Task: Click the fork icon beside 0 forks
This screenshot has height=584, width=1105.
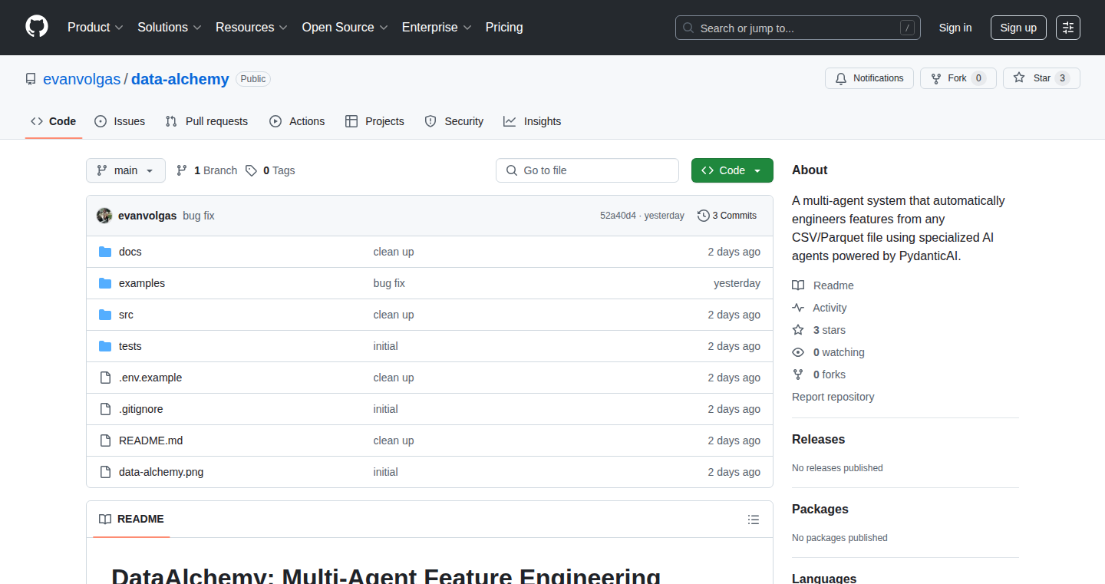Action: click(x=798, y=374)
